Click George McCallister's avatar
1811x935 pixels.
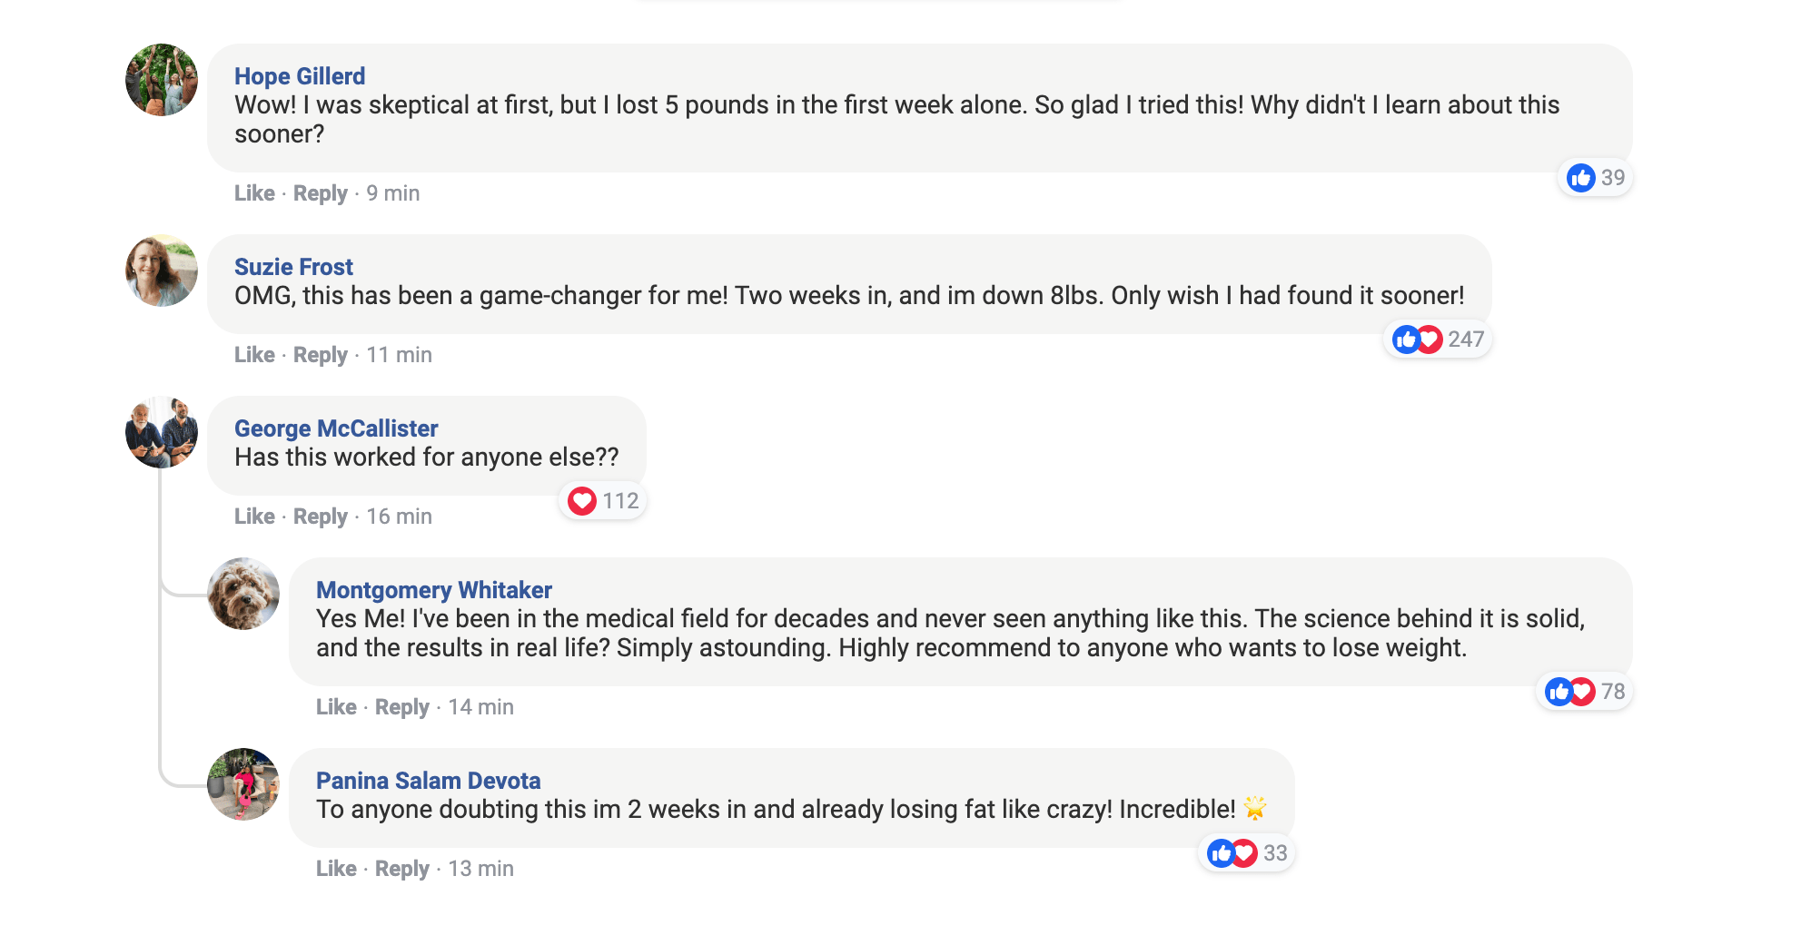162,432
